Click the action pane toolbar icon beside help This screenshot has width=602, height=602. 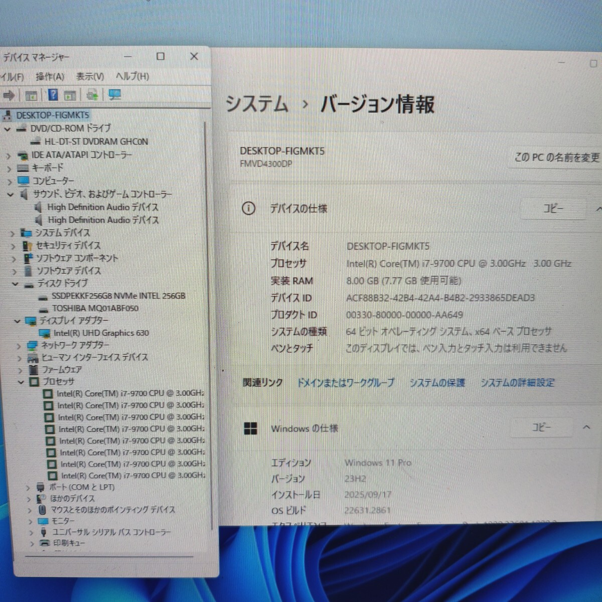click(70, 95)
